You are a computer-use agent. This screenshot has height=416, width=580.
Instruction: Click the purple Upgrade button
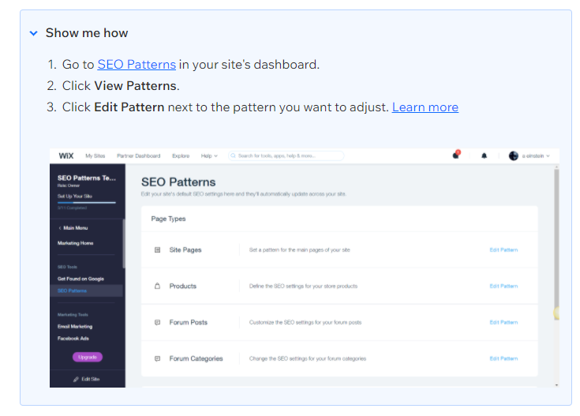pos(88,357)
